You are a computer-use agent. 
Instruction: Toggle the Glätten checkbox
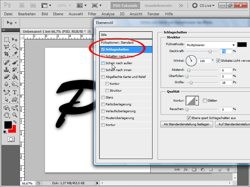click(205, 100)
